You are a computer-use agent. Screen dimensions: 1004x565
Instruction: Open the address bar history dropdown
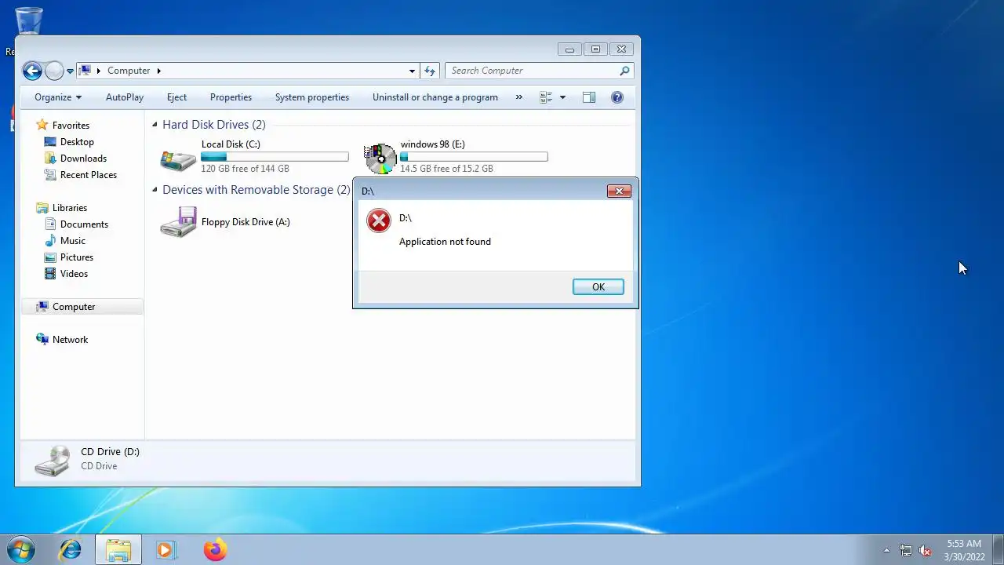click(412, 71)
